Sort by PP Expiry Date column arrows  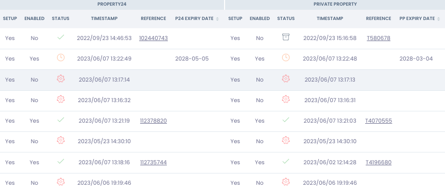(439, 18)
